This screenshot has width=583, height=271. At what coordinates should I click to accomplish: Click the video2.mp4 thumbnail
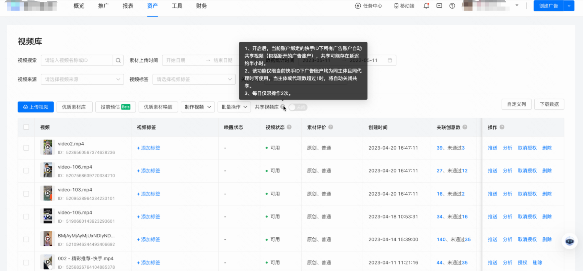click(48, 147)
